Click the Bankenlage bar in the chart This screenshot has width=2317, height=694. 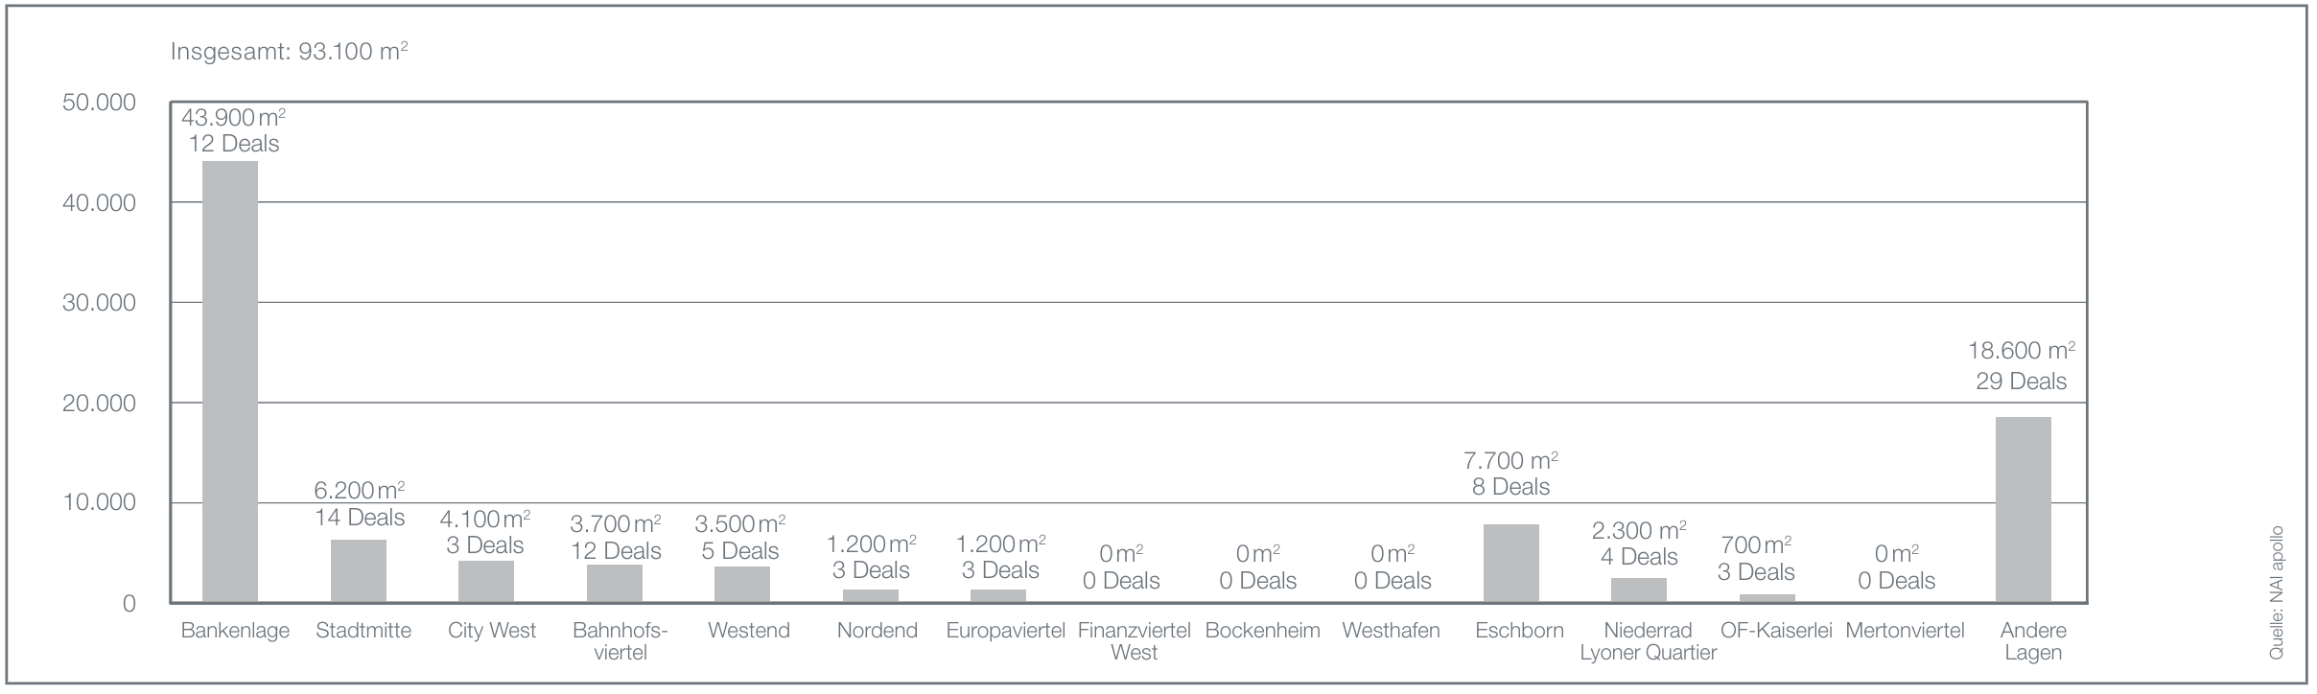(230, 382)
